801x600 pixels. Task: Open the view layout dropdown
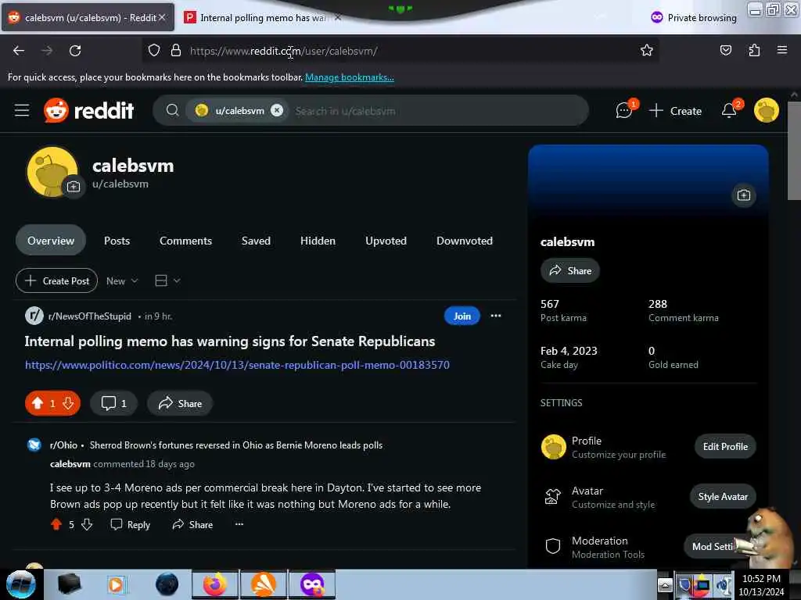[167, 280]
